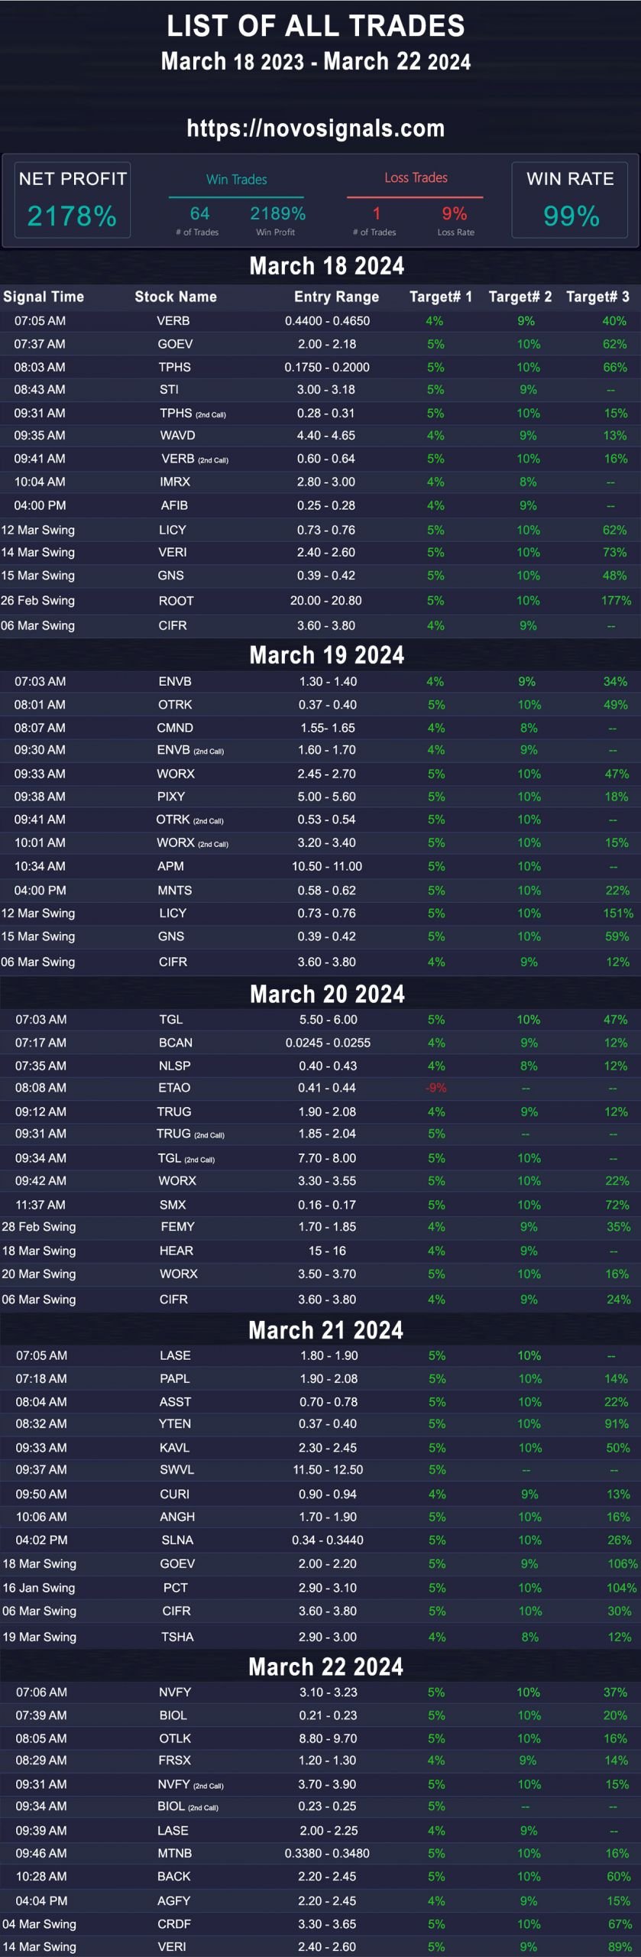Click the March 22 2024 section heading
This screenshot has height=1957, width=641.
click(326, 1667)
